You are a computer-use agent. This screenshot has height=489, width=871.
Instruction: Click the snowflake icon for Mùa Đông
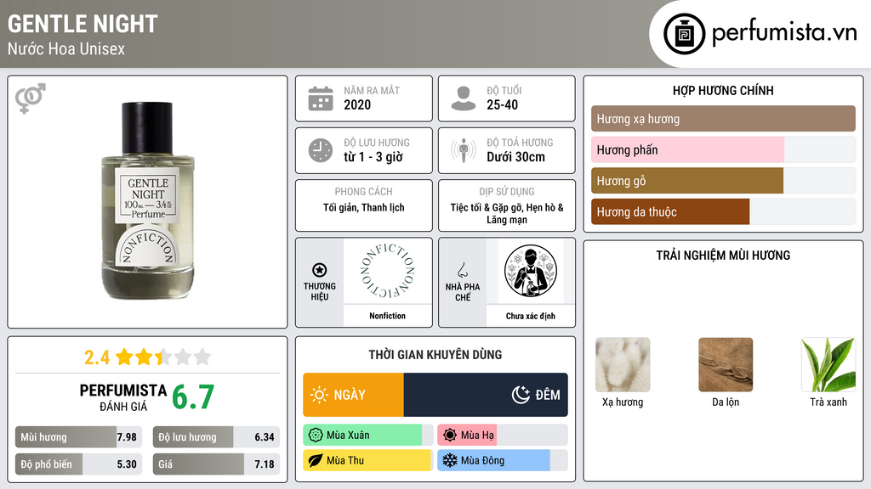(x=450, y=460)
